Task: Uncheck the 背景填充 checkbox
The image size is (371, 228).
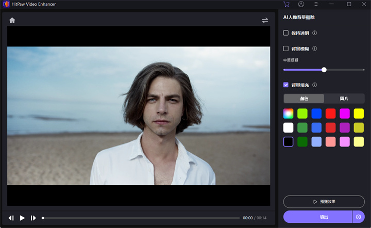Action: (286, 85)
